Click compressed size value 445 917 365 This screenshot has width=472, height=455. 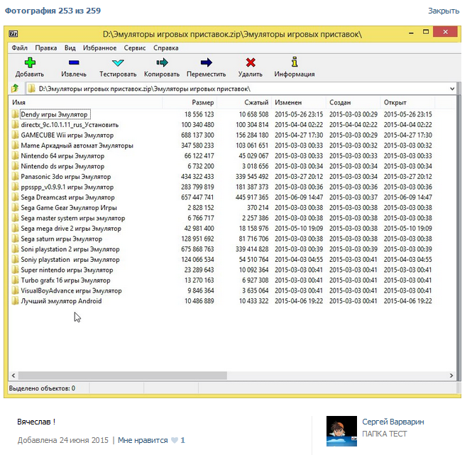point(252,197)
